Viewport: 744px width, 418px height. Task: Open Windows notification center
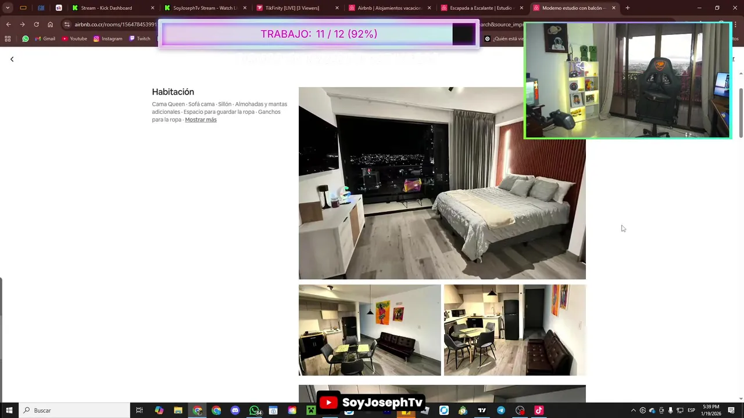click(x=731, y=410)
